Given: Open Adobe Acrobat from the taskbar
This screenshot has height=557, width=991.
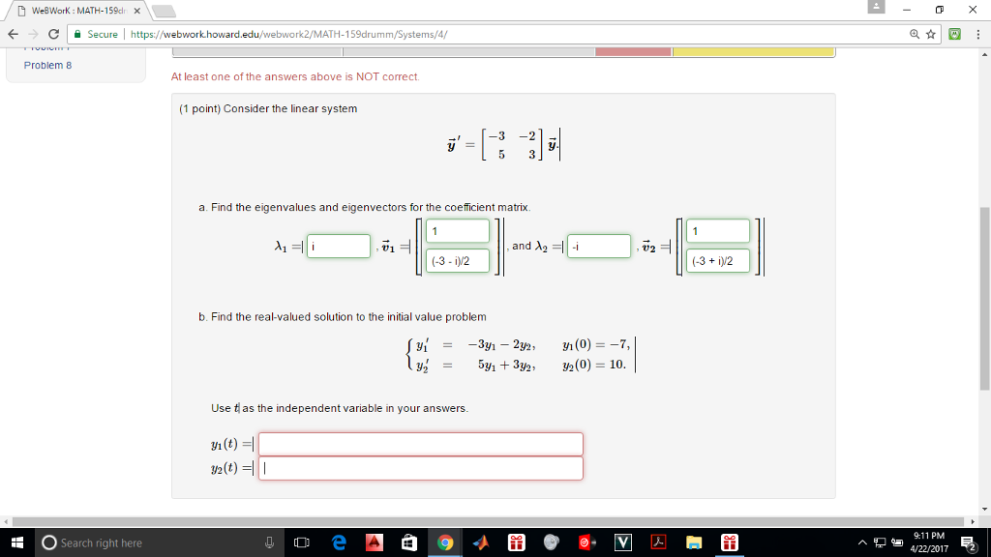Looking at the screenshot, I should coord(658,542).
